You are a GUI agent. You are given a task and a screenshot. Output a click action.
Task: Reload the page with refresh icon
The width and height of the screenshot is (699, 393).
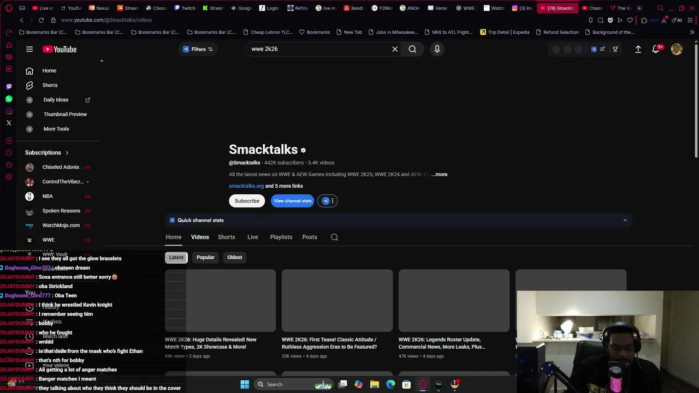click(x=41, y=20)
